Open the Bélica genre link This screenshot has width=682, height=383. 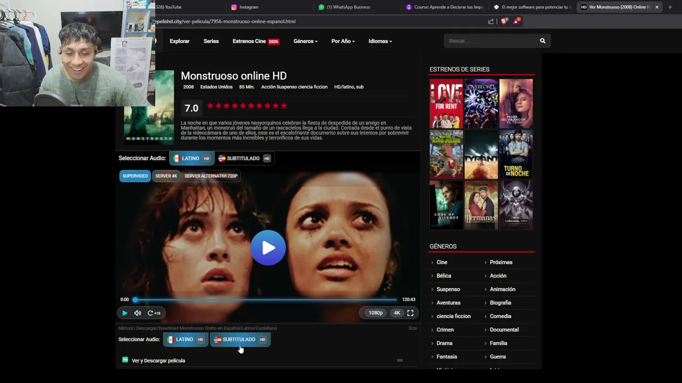(x=444, y=276)
